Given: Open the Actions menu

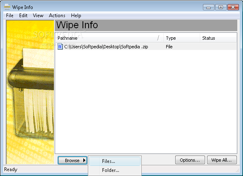Looking at the screenshot, I should tap(57, 16).
